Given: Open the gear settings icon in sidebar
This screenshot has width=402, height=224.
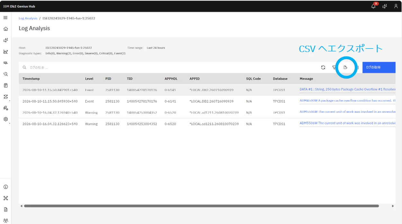Looking at the screenshot, I should (5, 119).
